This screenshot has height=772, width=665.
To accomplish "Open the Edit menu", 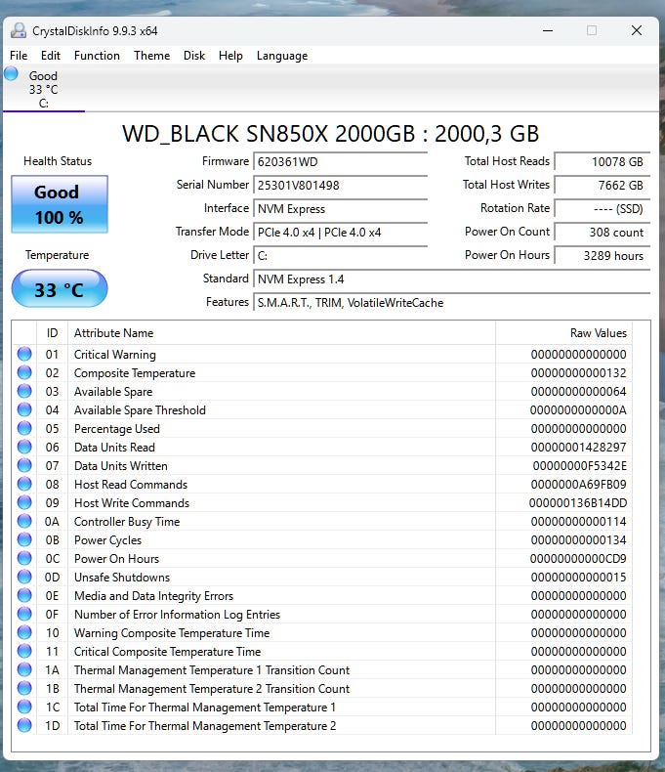I will pos(50,56).
